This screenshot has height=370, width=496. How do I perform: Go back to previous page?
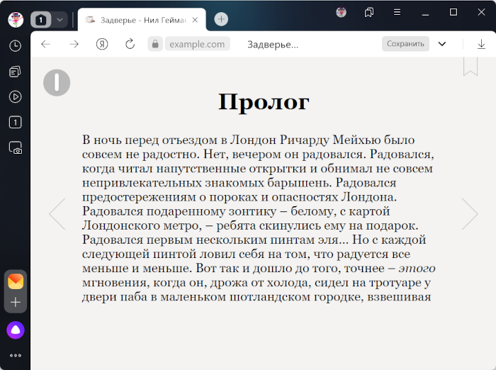click(46, 44)
